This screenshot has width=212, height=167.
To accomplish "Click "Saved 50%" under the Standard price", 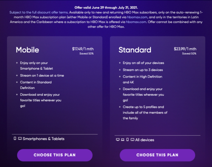I will coord(189,53).
